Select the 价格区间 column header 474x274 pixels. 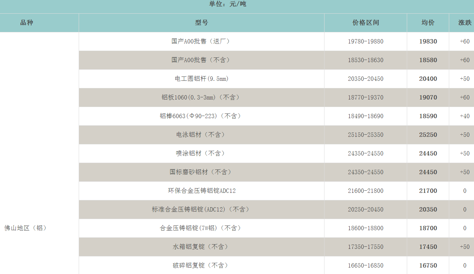(x=365, y=23)
